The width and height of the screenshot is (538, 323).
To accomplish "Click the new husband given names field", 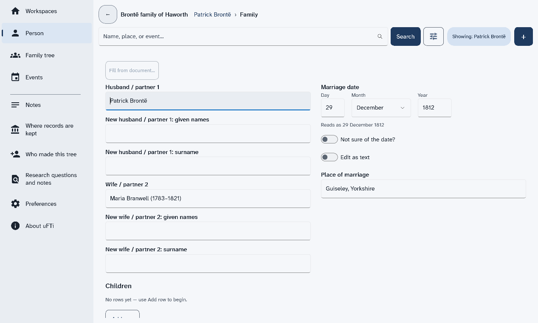I will tap(208, 134).
